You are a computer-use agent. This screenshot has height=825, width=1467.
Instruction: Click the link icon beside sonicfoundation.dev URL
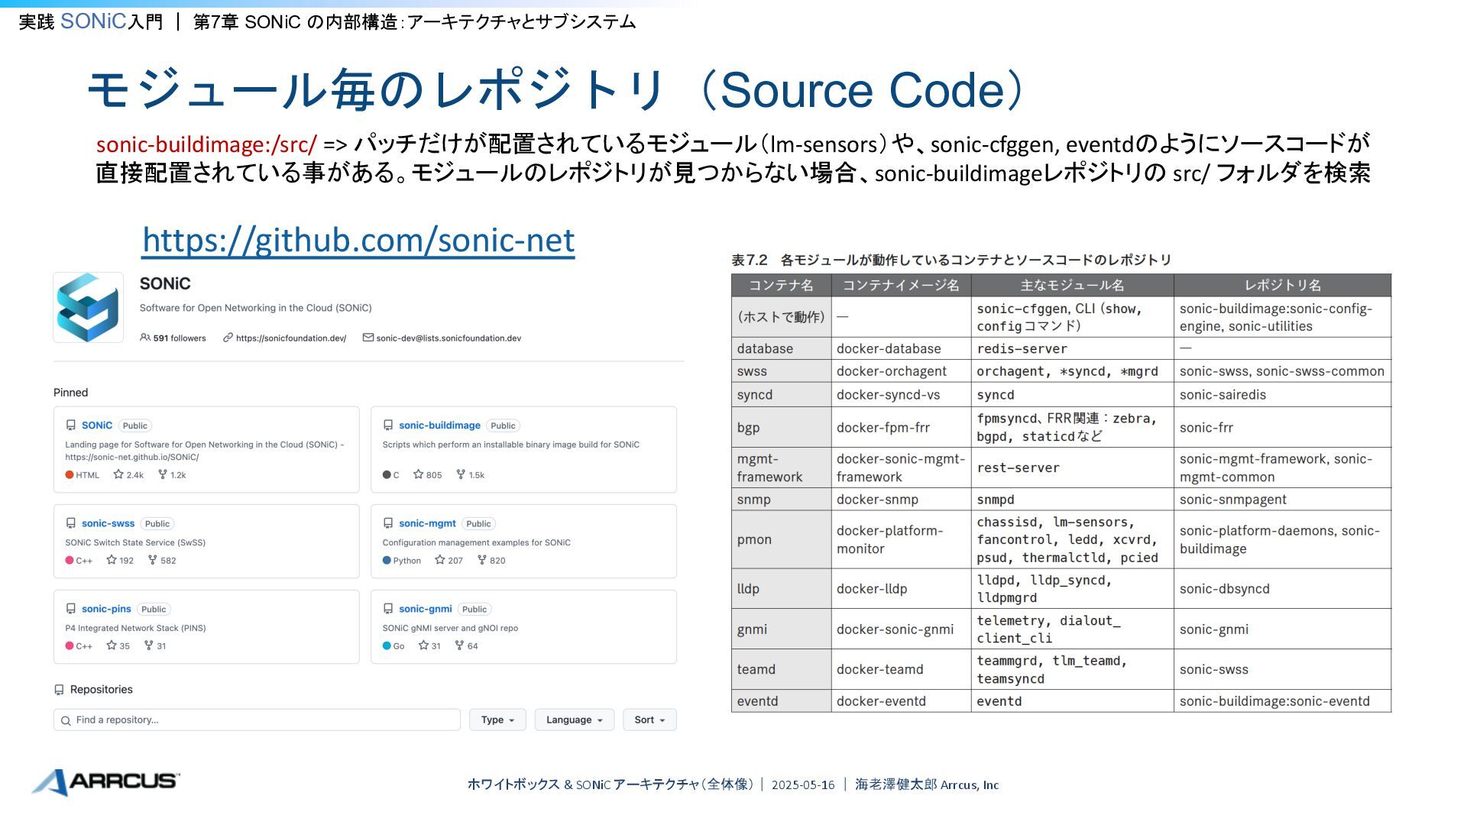(x=228, y=338)
